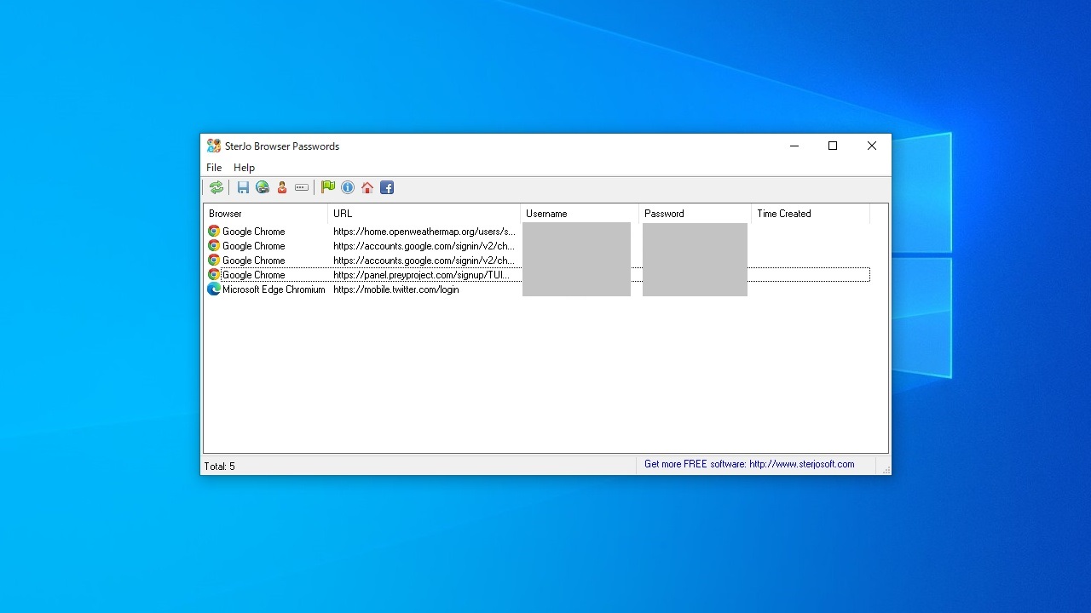The height and width of the screenshot is (613, 1091).
Task: Click the Facebook toolbar icon
Action: pyautogui.click(x=387, y=187)
